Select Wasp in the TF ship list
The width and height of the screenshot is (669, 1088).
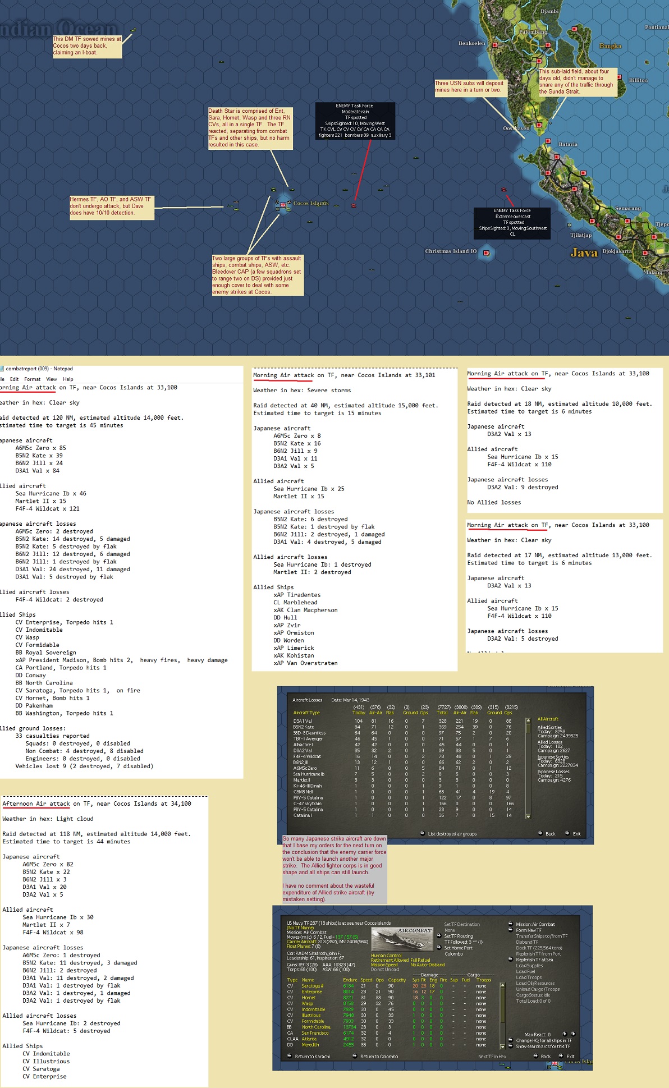[308, 1003]
